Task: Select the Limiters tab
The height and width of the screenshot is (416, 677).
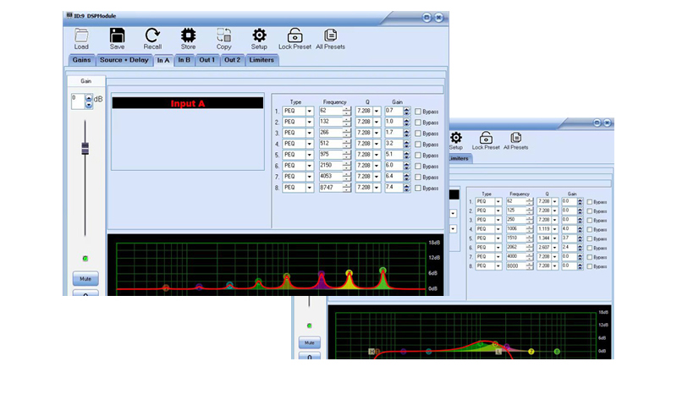Action: pos(261,60)
